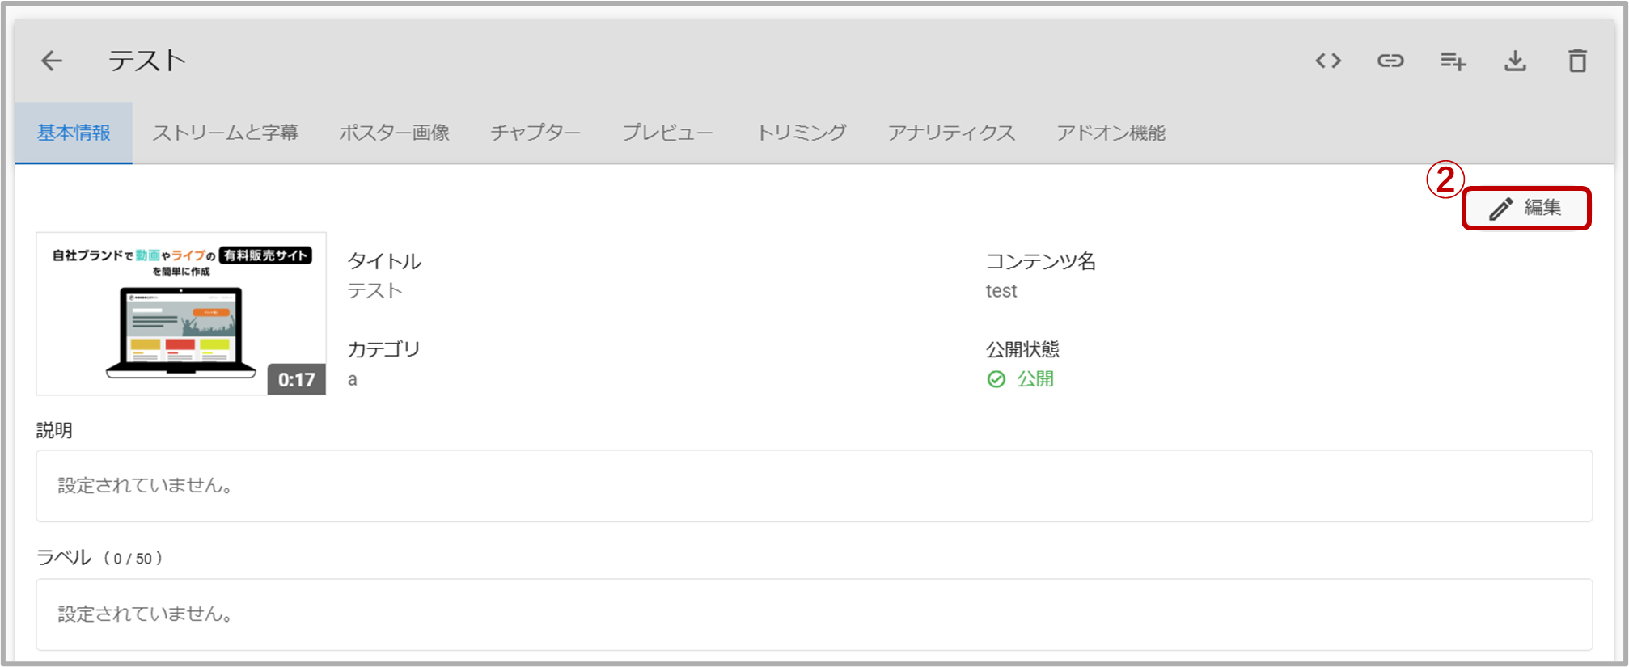Download the video file icon

click(1515, 61)
